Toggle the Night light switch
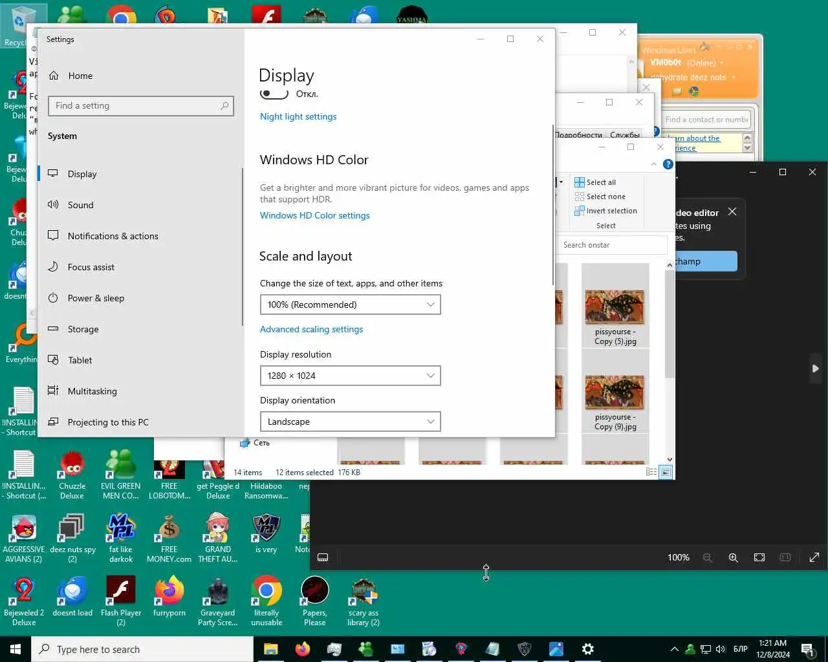Viewport: 828px width, 662px height. point(274,94)
